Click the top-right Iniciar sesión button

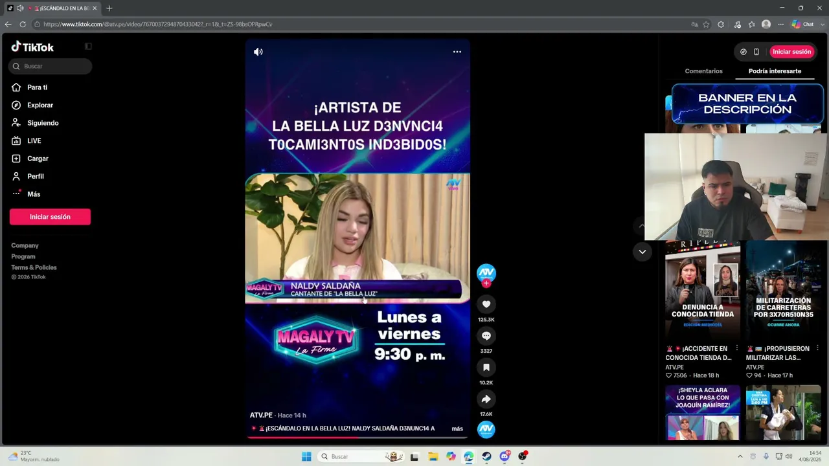tap(791, 52)
